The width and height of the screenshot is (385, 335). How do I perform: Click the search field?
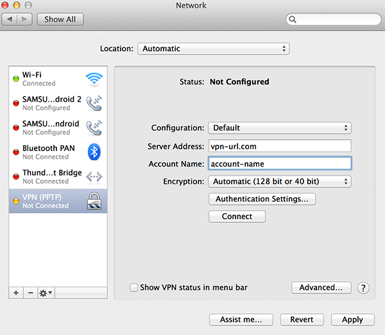334,19
